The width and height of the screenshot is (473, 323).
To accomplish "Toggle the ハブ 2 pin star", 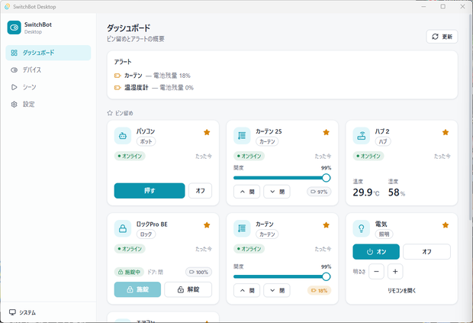I will point(446,132).
